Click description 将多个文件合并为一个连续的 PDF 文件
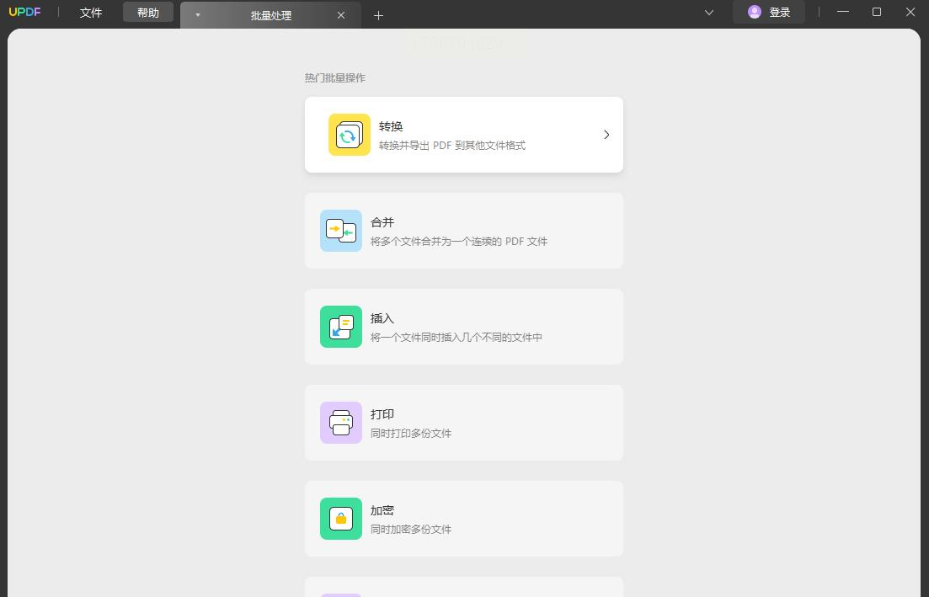The height and width of the screenshot is (597, 929). [x=459, y=241]
